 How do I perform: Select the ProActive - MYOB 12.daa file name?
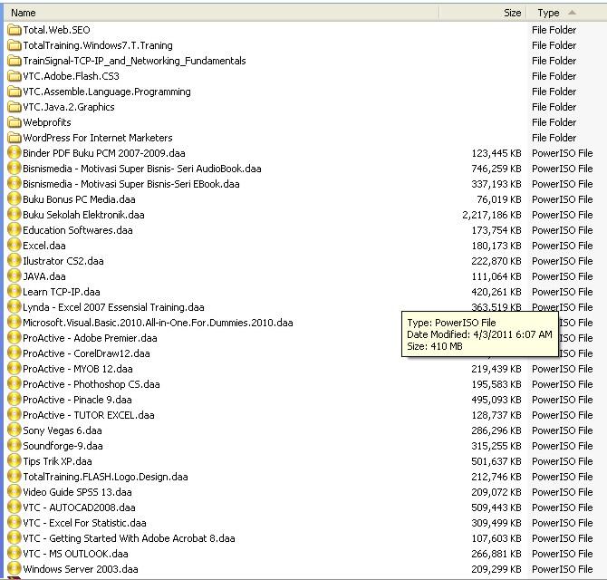point(78,369)
